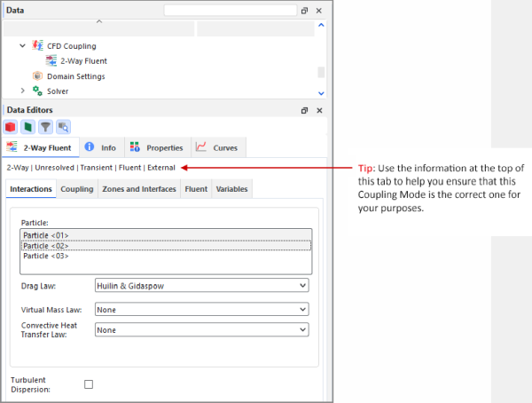532x403 pixels.
Task: Undock the Data panel
Action: pos(304,11)
